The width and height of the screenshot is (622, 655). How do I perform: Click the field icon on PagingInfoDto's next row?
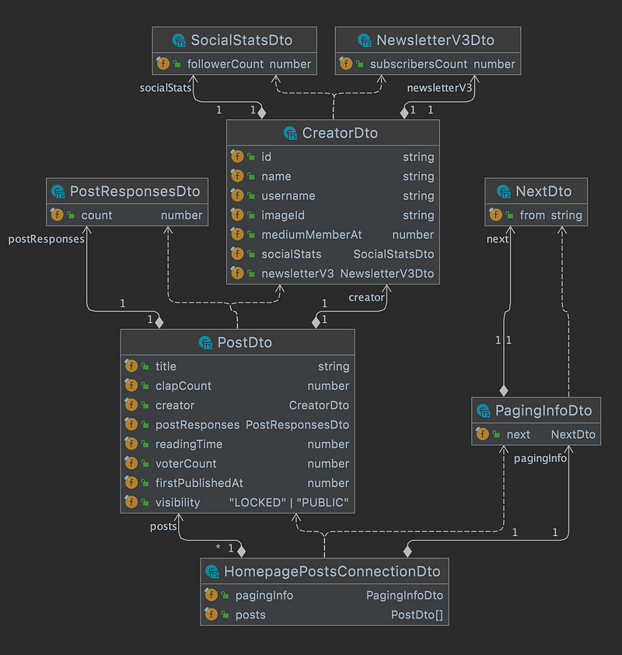[482, 434]
